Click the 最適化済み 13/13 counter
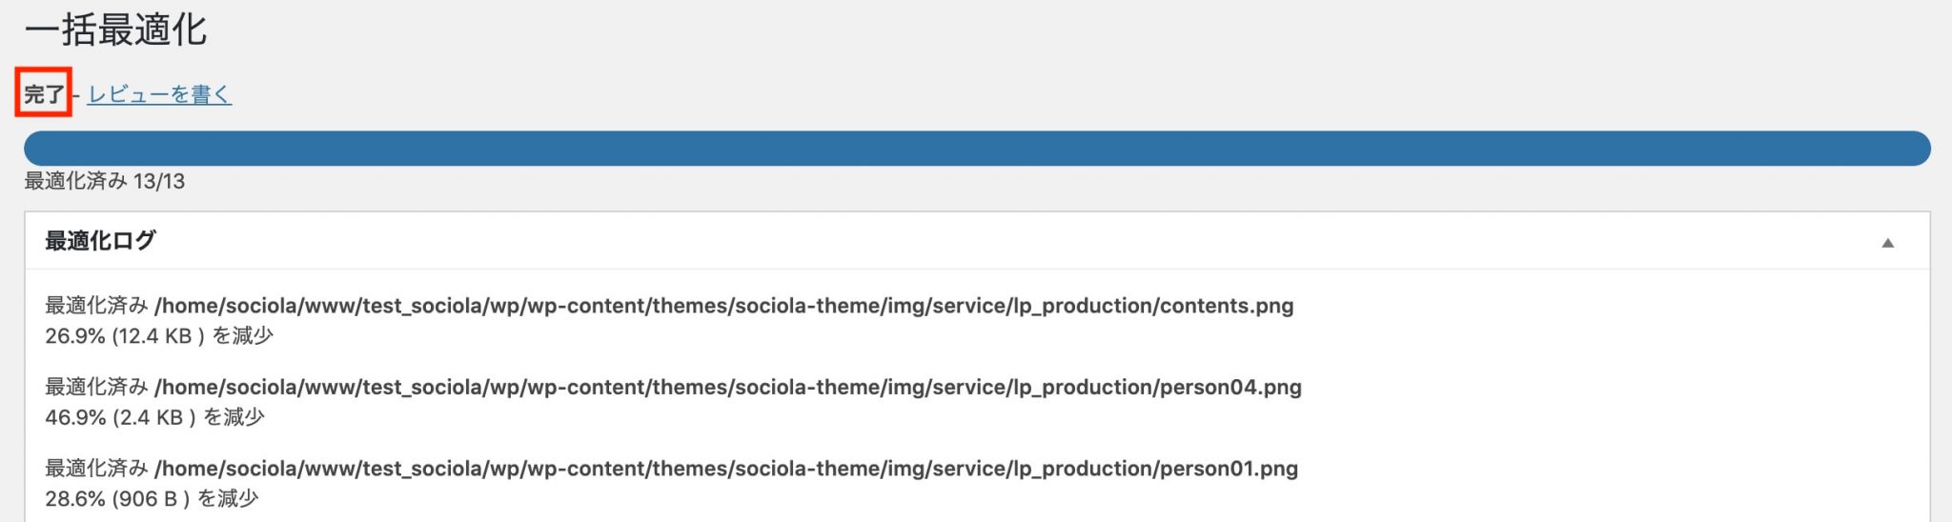 pyautogui.click(x=105, y=181)
